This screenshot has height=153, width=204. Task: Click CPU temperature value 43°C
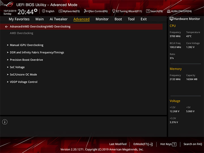(x=189, y=36)
